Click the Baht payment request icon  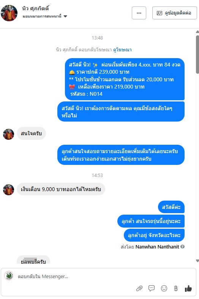point(176,288)
